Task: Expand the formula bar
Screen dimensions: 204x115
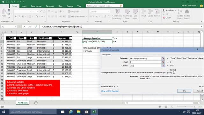Action: 201,27
